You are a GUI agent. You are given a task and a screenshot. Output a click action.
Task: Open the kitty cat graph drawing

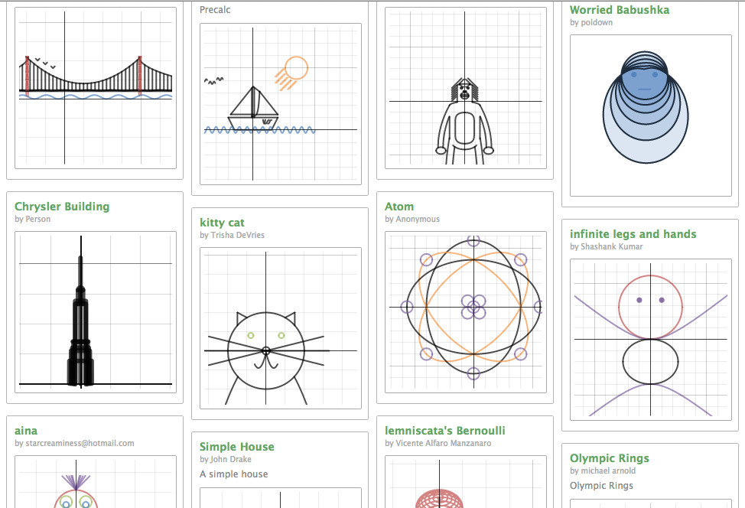[x=280, y=328]
